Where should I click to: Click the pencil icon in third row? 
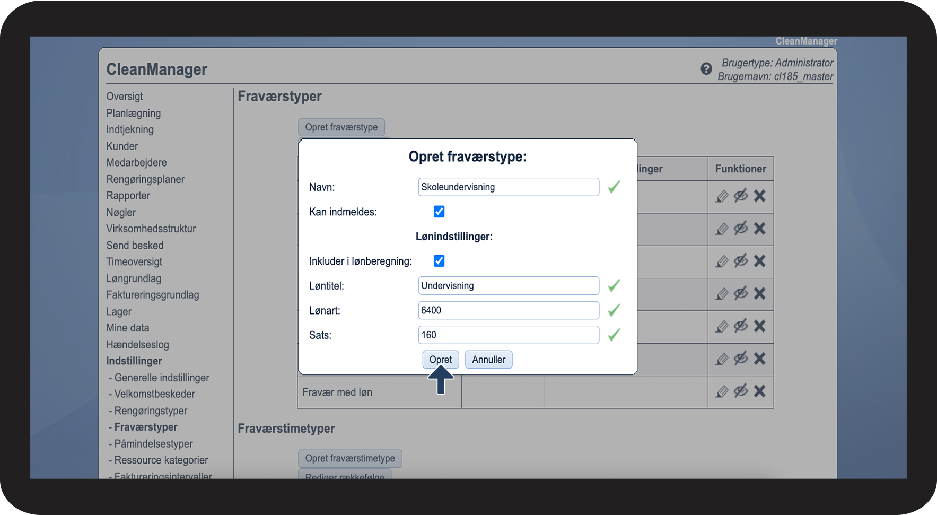point(722,261)
